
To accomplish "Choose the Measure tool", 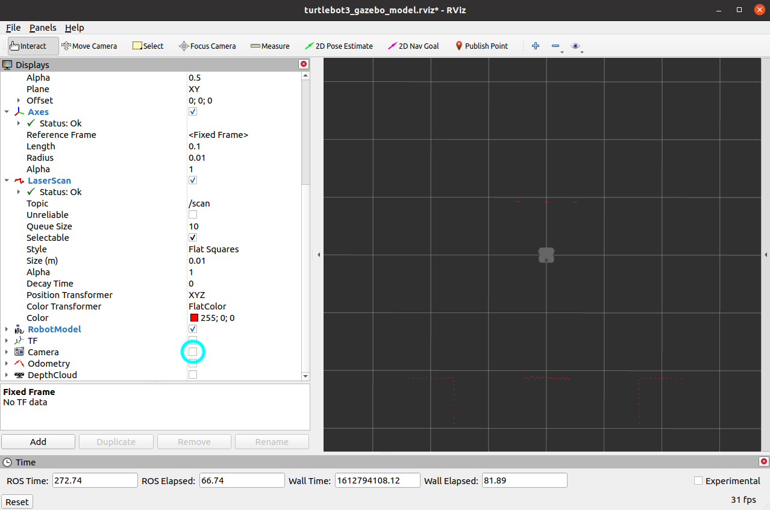I will click(x=270, y=46).
